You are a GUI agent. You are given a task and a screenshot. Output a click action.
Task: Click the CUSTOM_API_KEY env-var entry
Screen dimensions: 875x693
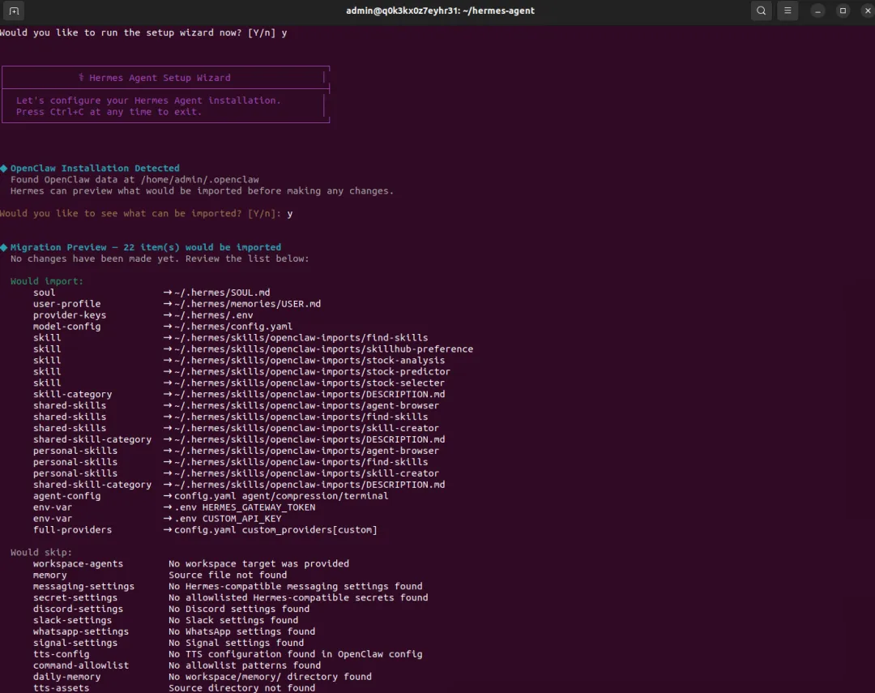coord(157,518)
